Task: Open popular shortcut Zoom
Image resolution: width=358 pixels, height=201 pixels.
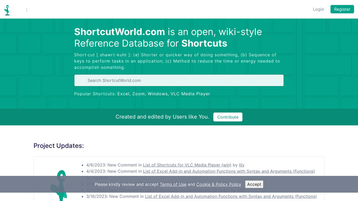Action: pos(139,94)
